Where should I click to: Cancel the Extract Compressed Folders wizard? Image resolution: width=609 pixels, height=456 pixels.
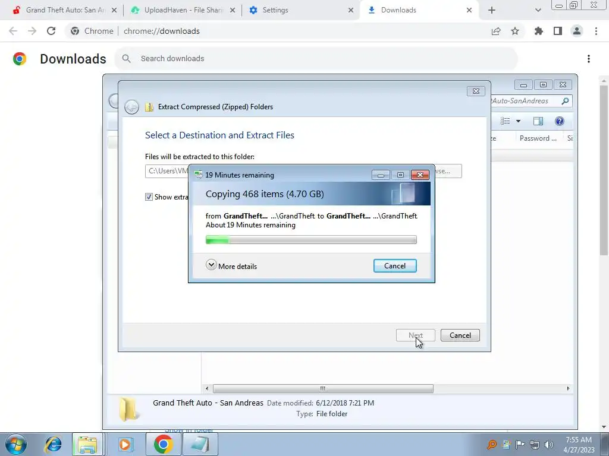(x=460, y=335)
